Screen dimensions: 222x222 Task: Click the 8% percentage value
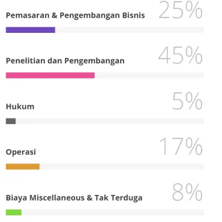click(x=187, y=192)
